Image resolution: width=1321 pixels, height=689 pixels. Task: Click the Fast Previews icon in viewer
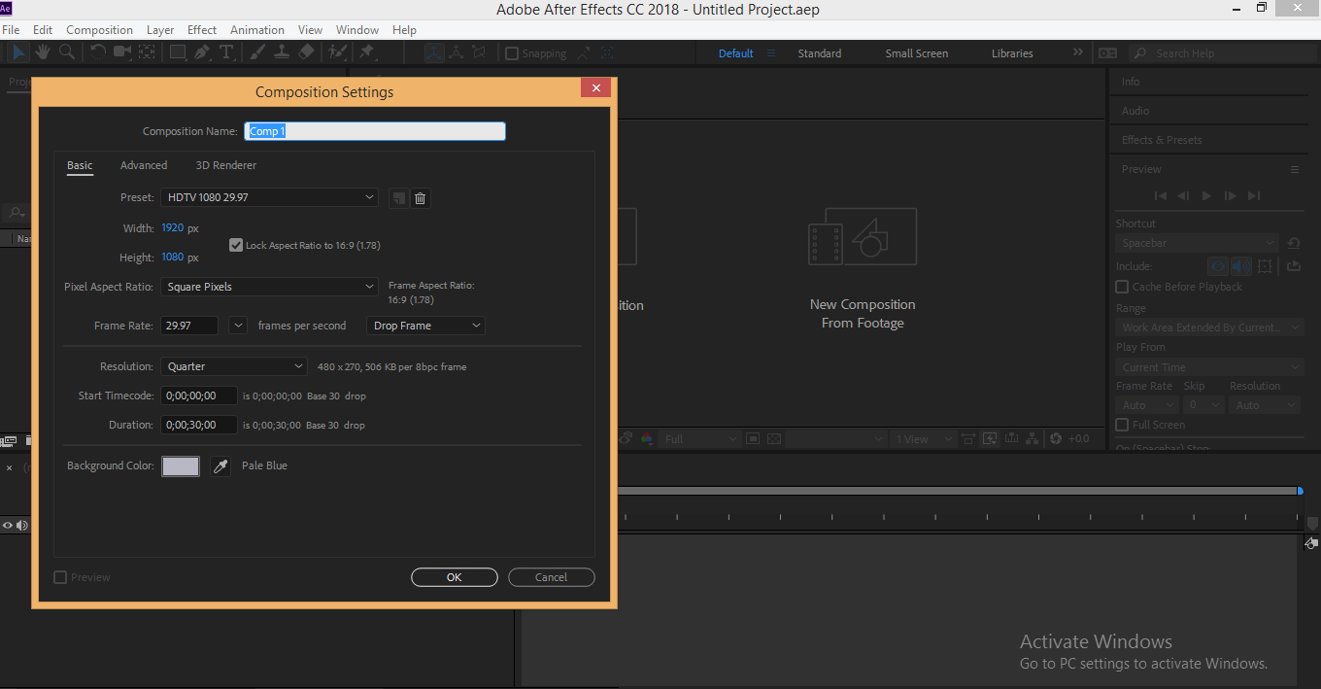pyautogui.click(x=990, y=439)
